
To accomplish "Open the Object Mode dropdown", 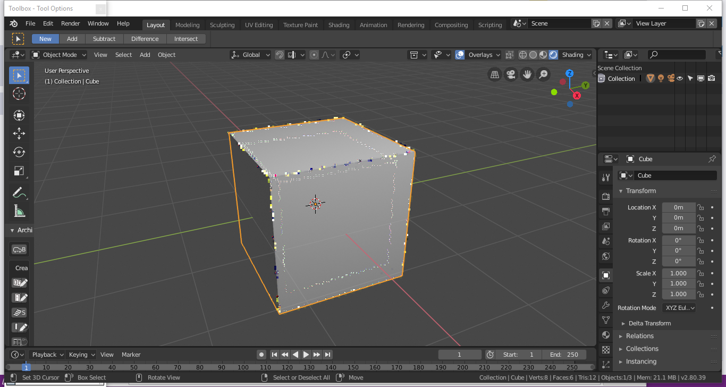I will (58, 55).
